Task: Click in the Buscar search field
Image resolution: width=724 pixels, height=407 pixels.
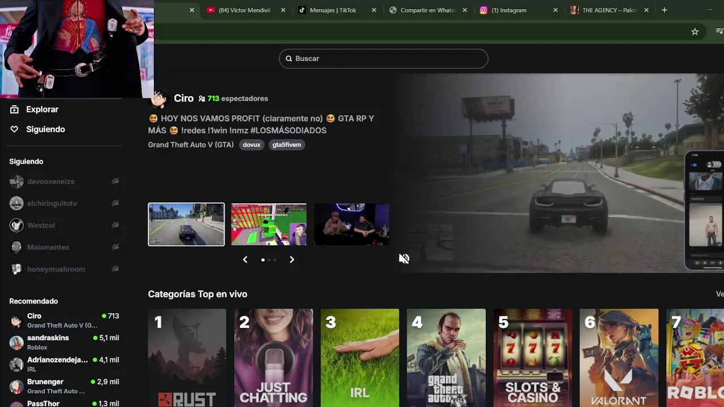Action: (x=383, y=59)
